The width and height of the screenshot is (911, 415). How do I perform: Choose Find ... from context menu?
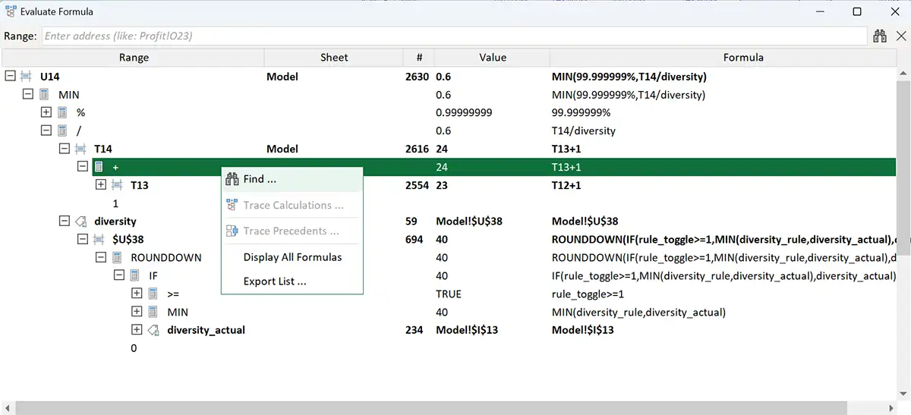[292, 179]
